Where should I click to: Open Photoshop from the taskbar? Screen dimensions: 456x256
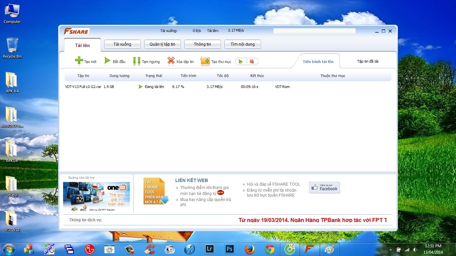coord(229,249)
